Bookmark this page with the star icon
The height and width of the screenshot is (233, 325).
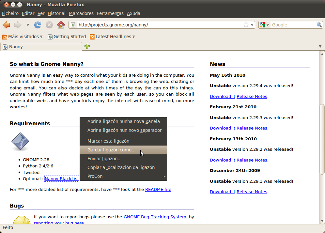[x=246, y=25]
